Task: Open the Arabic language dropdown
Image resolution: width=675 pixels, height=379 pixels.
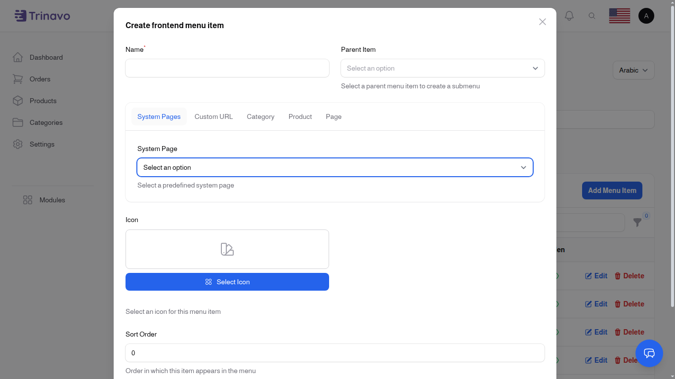Action: 633,70
